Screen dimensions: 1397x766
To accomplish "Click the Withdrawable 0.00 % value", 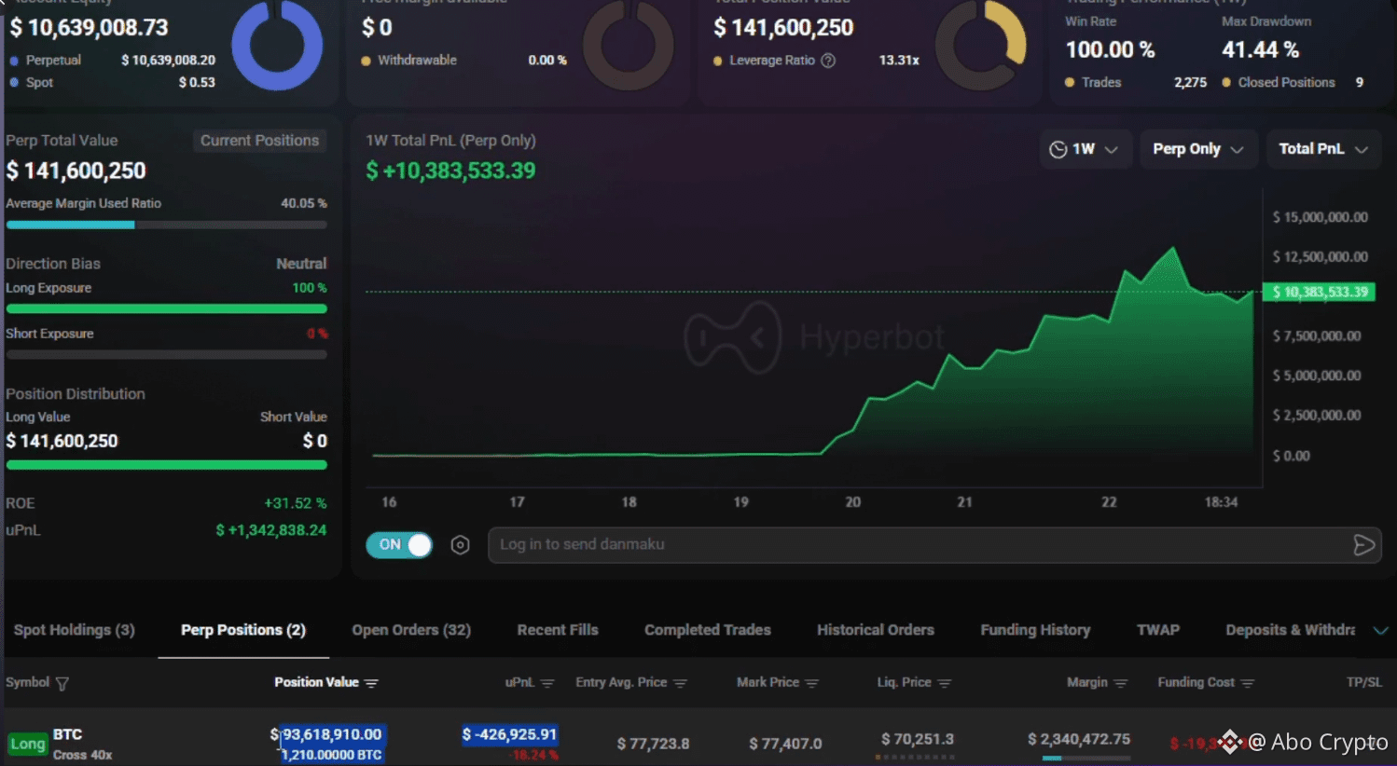I will click(x=547, y=61).
